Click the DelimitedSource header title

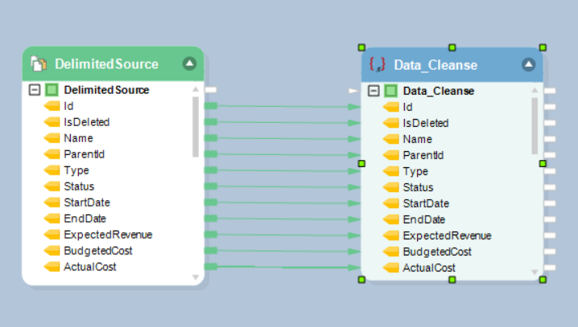pyautogui.click(x=106, y=63)
